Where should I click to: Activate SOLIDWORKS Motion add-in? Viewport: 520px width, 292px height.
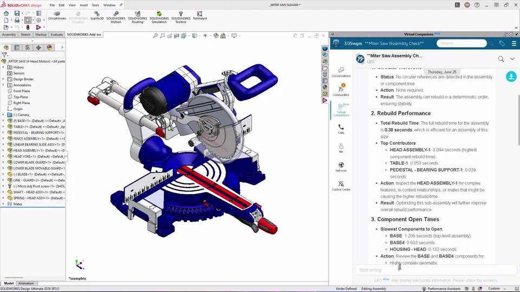pyautogui.click(x=116, y=17)
